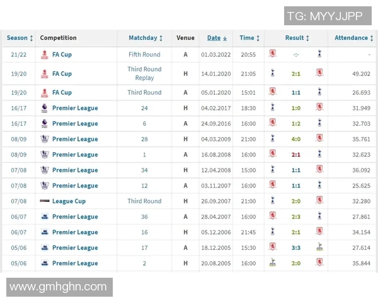This screenshot has width=378, height=303.
Task: Click FA Cup trophy icon in 21/22 row
Action: click(x=45, y=54)
